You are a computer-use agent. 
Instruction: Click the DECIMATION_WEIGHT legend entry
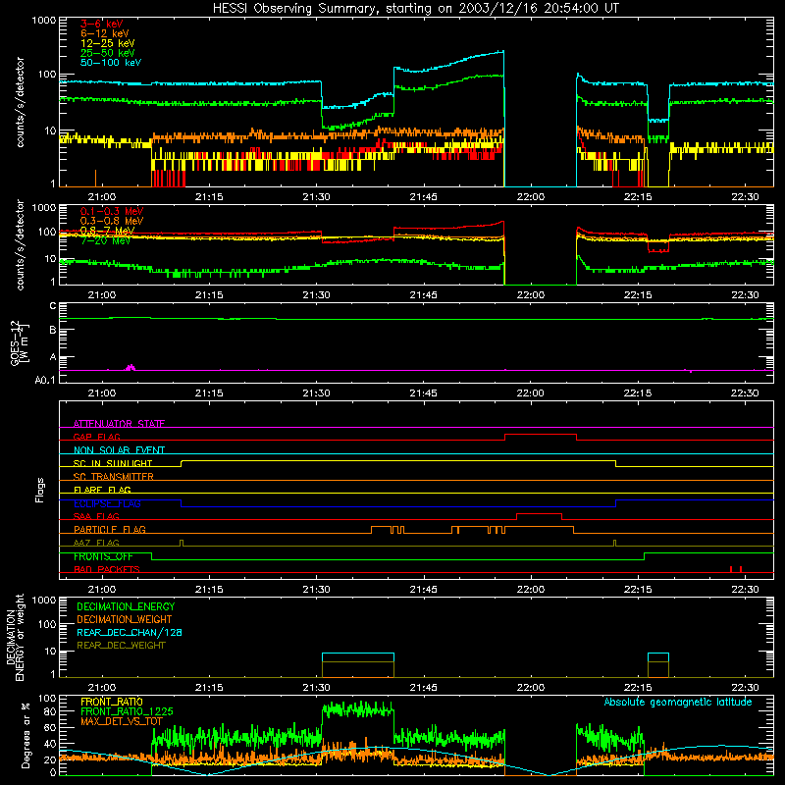coord(125,619)
